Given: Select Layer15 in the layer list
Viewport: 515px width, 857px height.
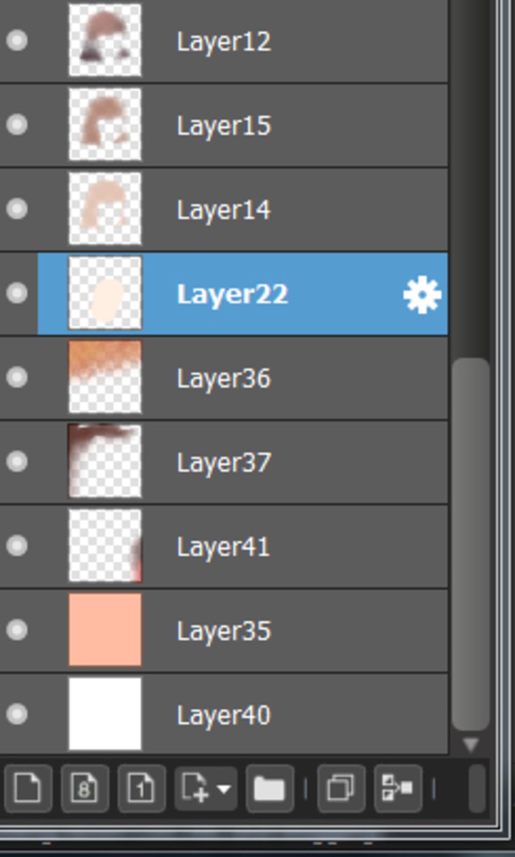Looking at the screenshot, I should 224,125.
